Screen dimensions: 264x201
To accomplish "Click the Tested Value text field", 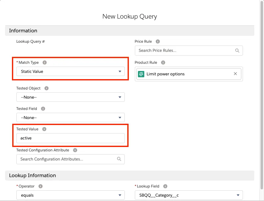I will [x=70, y=138].
